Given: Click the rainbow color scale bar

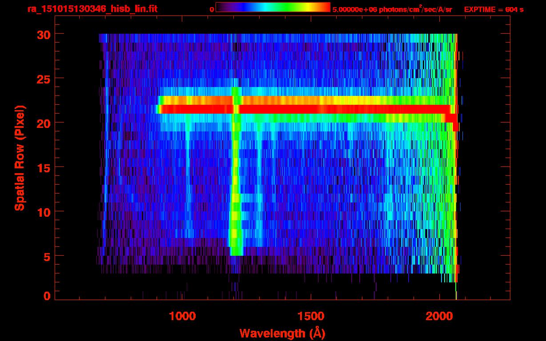Looking at the screenshot, I should coord(273,7).
